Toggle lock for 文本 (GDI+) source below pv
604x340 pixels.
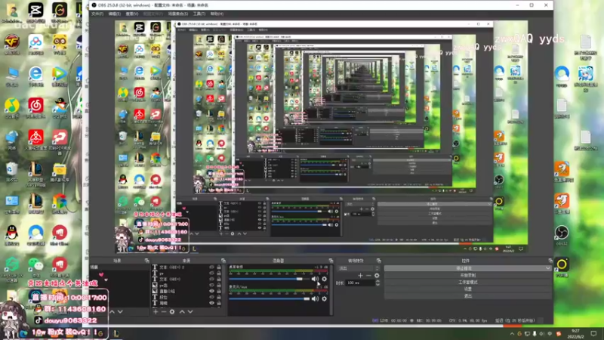pyautogui.click(x=219, y=279)
